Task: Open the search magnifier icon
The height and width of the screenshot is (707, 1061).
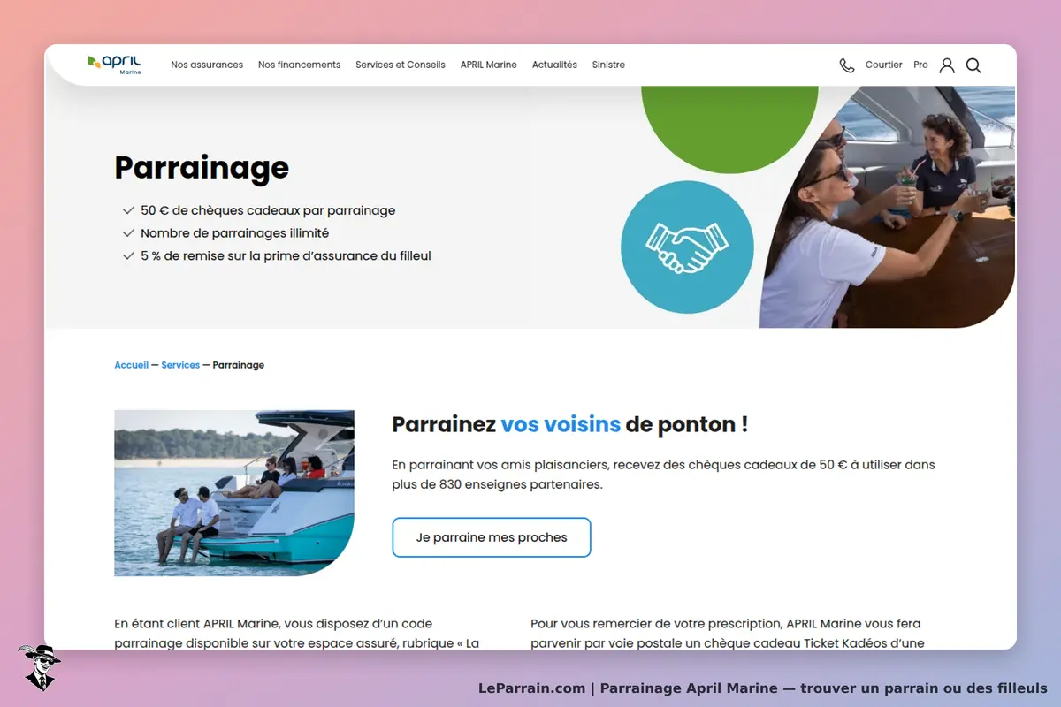Action: (x=973, y=65)
